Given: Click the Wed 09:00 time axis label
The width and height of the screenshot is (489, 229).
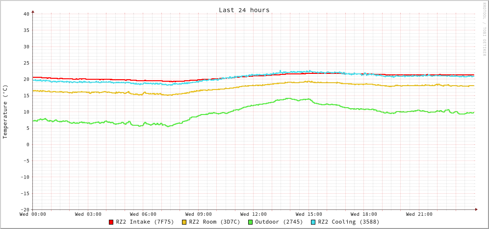Looking at the screenshot, I should pyautogui.click(x=199, y=214).
